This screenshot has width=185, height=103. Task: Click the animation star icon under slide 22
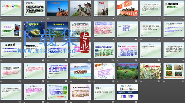118,60
